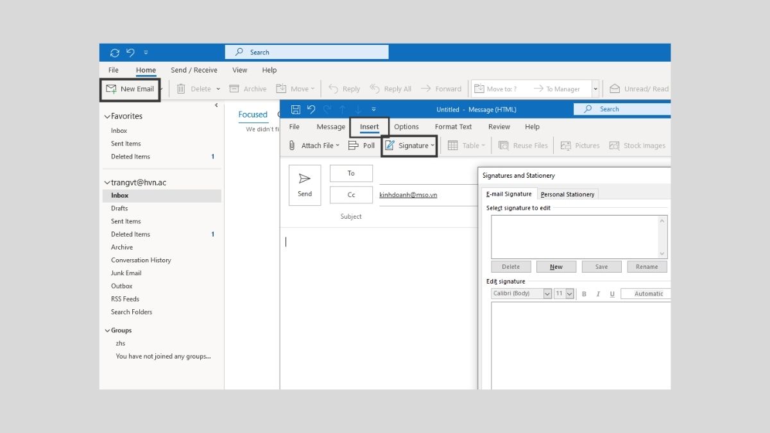Open the Attach File tool

coord(315,145)
